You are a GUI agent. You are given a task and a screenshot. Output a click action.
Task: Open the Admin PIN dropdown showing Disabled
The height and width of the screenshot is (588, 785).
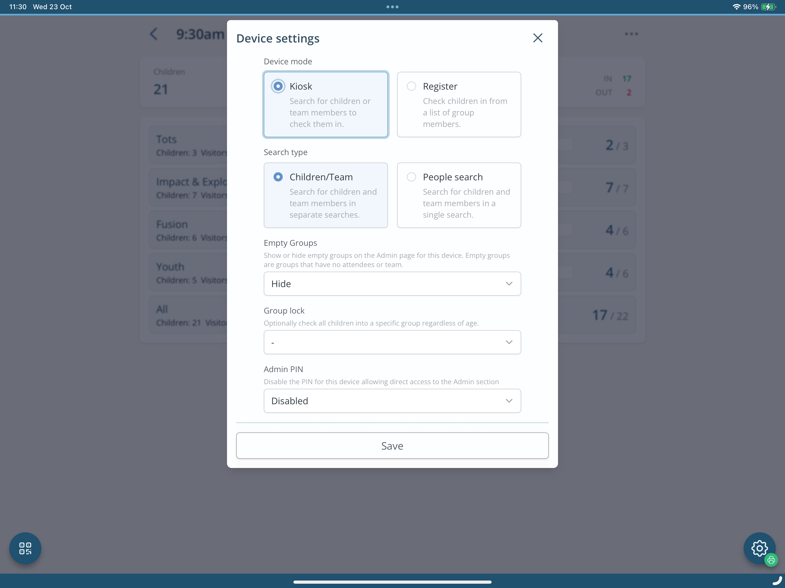tap(392, 401)
